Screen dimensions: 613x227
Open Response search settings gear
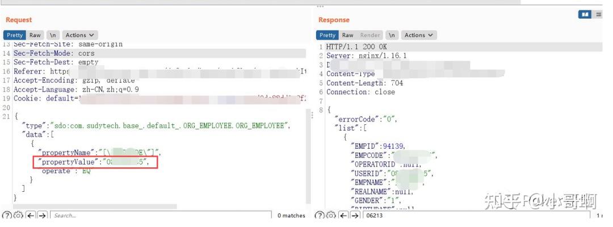click(x=330, y=216)
